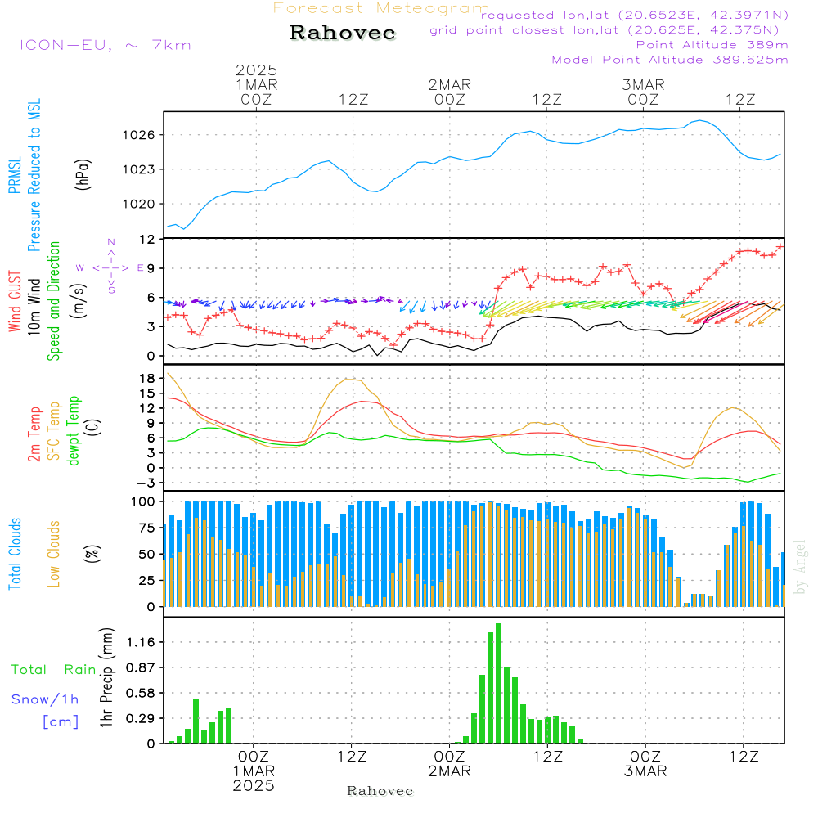Click the tallest green rain bar on 2 March
This screenshot has height=818, width=818.
(499, 683)
